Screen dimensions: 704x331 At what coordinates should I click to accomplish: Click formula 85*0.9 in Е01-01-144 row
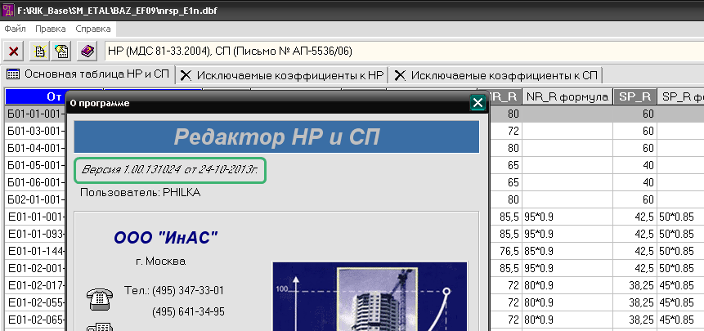point(539,251)
